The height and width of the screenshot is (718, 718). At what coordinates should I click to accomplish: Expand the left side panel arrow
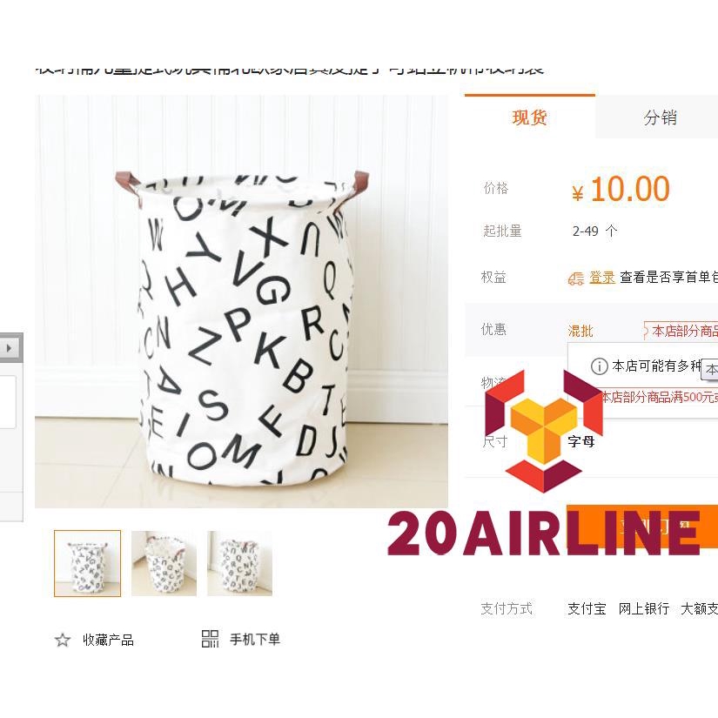[x=10, y=348]
